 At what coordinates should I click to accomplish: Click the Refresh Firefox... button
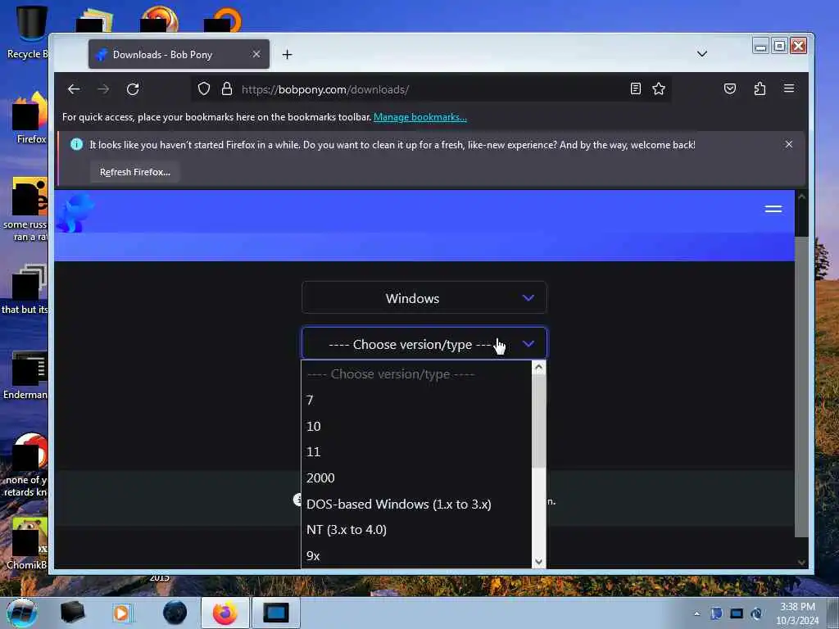[135, 172]
